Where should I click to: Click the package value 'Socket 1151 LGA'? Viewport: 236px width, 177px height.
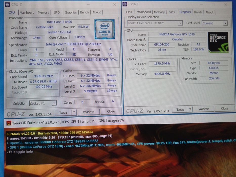point(59,32)
